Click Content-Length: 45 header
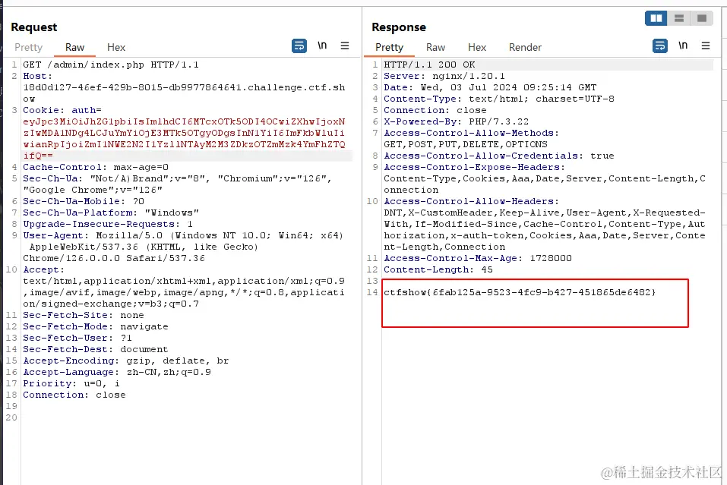Image resolution: width=727 pixels, height=485 pixels. 438,269
